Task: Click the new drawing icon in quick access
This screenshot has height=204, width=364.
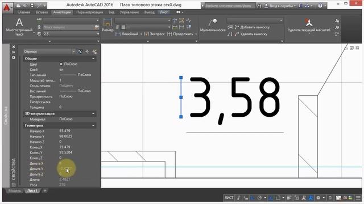Action: pyautogui.click(x=18, y=6)
